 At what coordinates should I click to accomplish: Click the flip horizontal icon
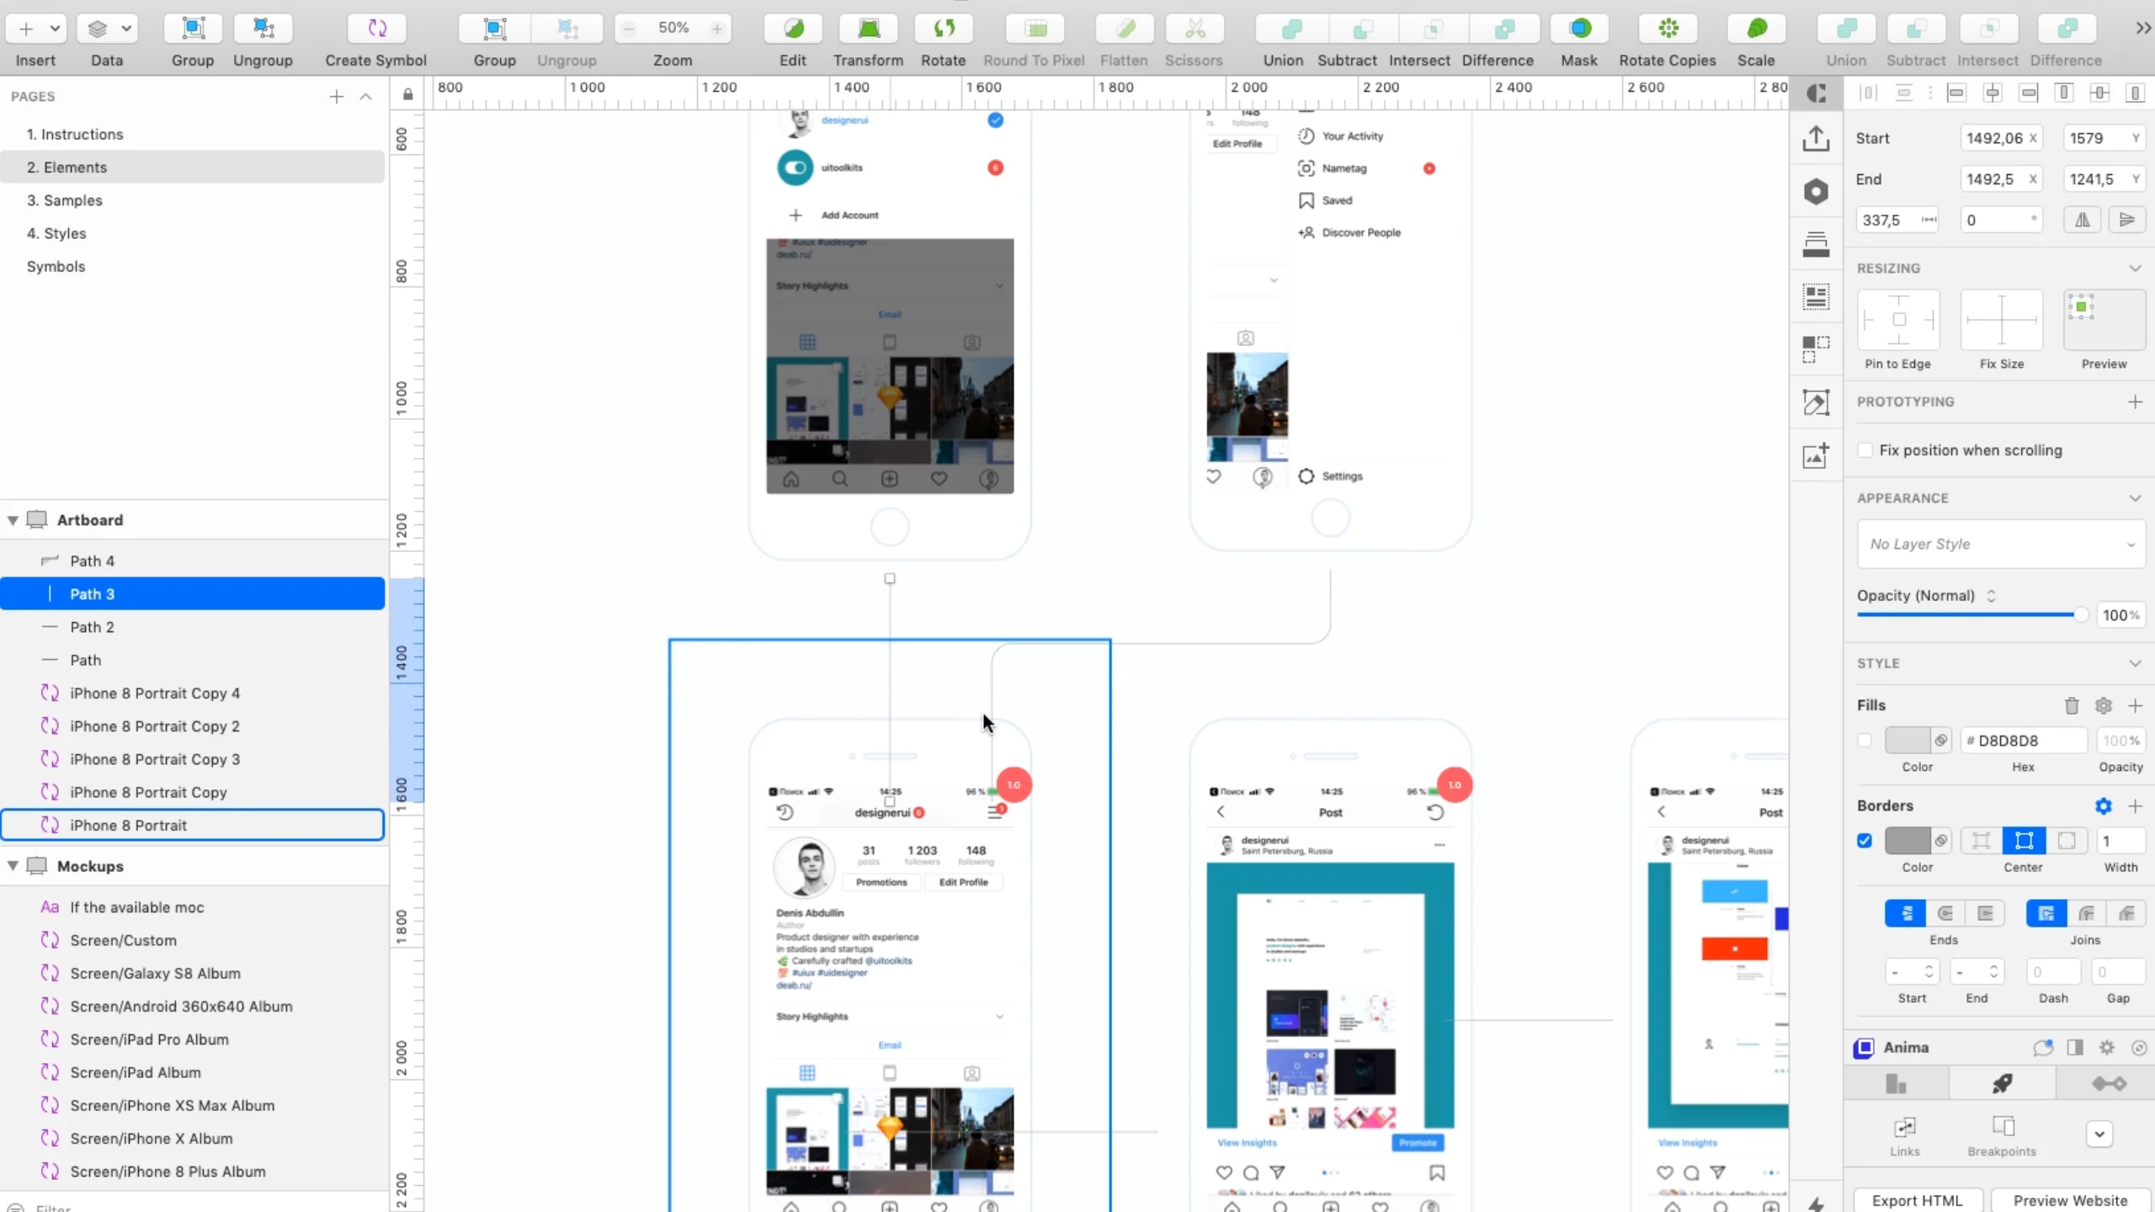point(2082,220)
